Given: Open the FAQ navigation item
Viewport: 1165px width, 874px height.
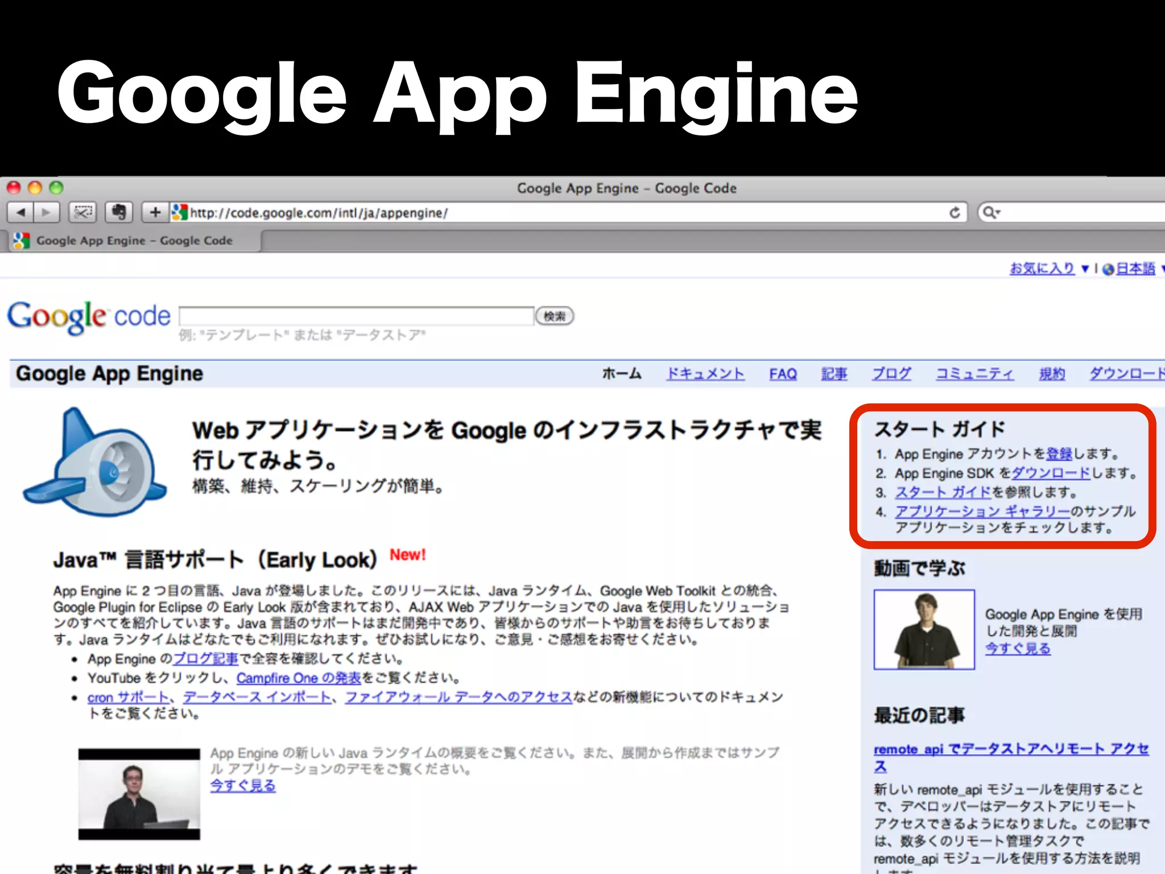Looking at the screenshot, I should tap(783, 374).
